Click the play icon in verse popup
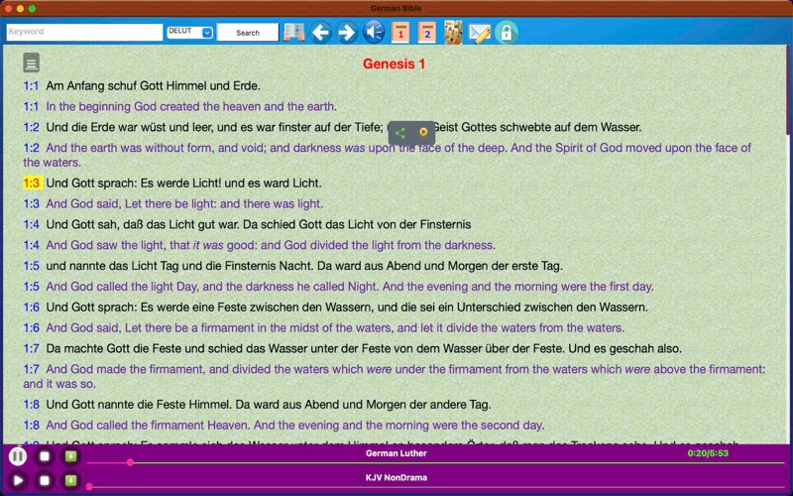This screenshot has height=496, width=793. point(423,132)
